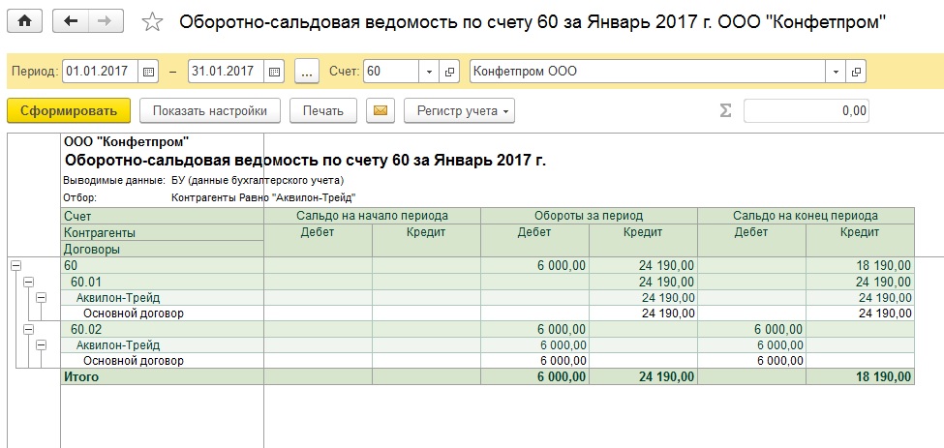Add report to favorites with star icon

152,22
